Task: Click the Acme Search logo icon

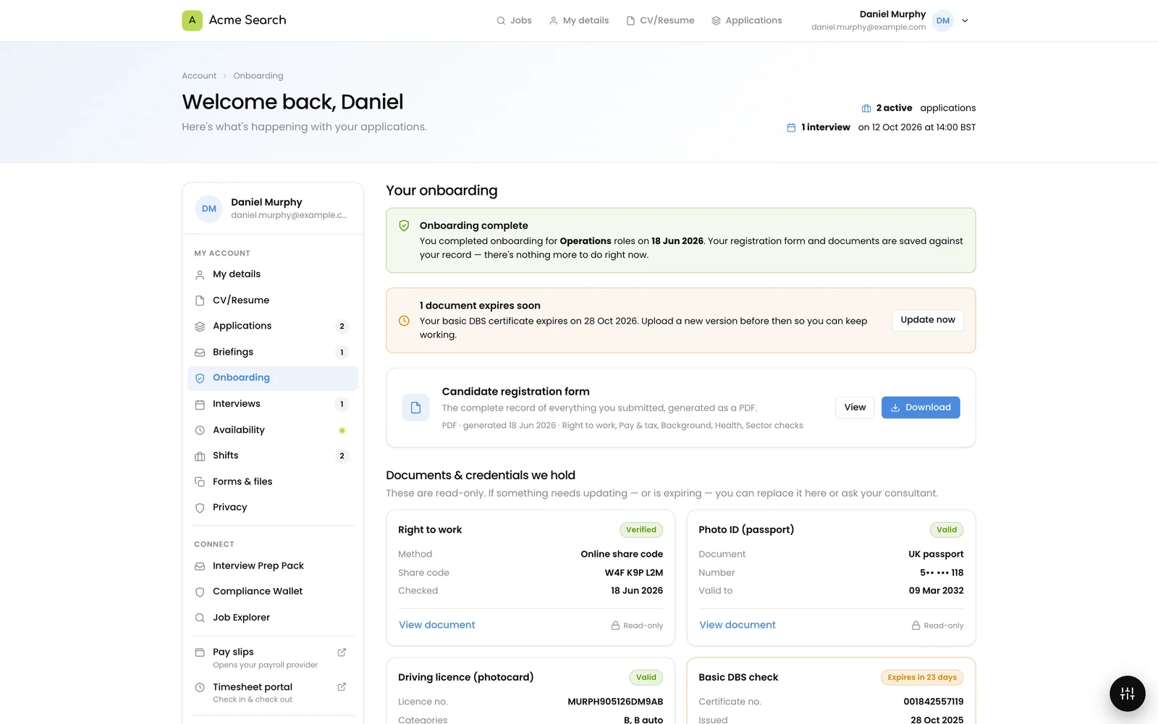Action: [x=192, y=20]
